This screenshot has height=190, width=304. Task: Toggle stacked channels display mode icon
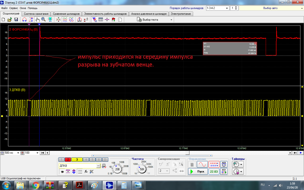click(65, 20)
